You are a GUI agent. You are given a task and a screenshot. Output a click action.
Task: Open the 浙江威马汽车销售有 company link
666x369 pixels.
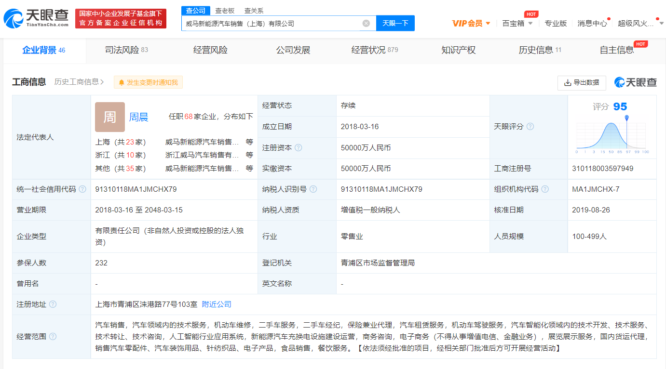tap(202, 155)
